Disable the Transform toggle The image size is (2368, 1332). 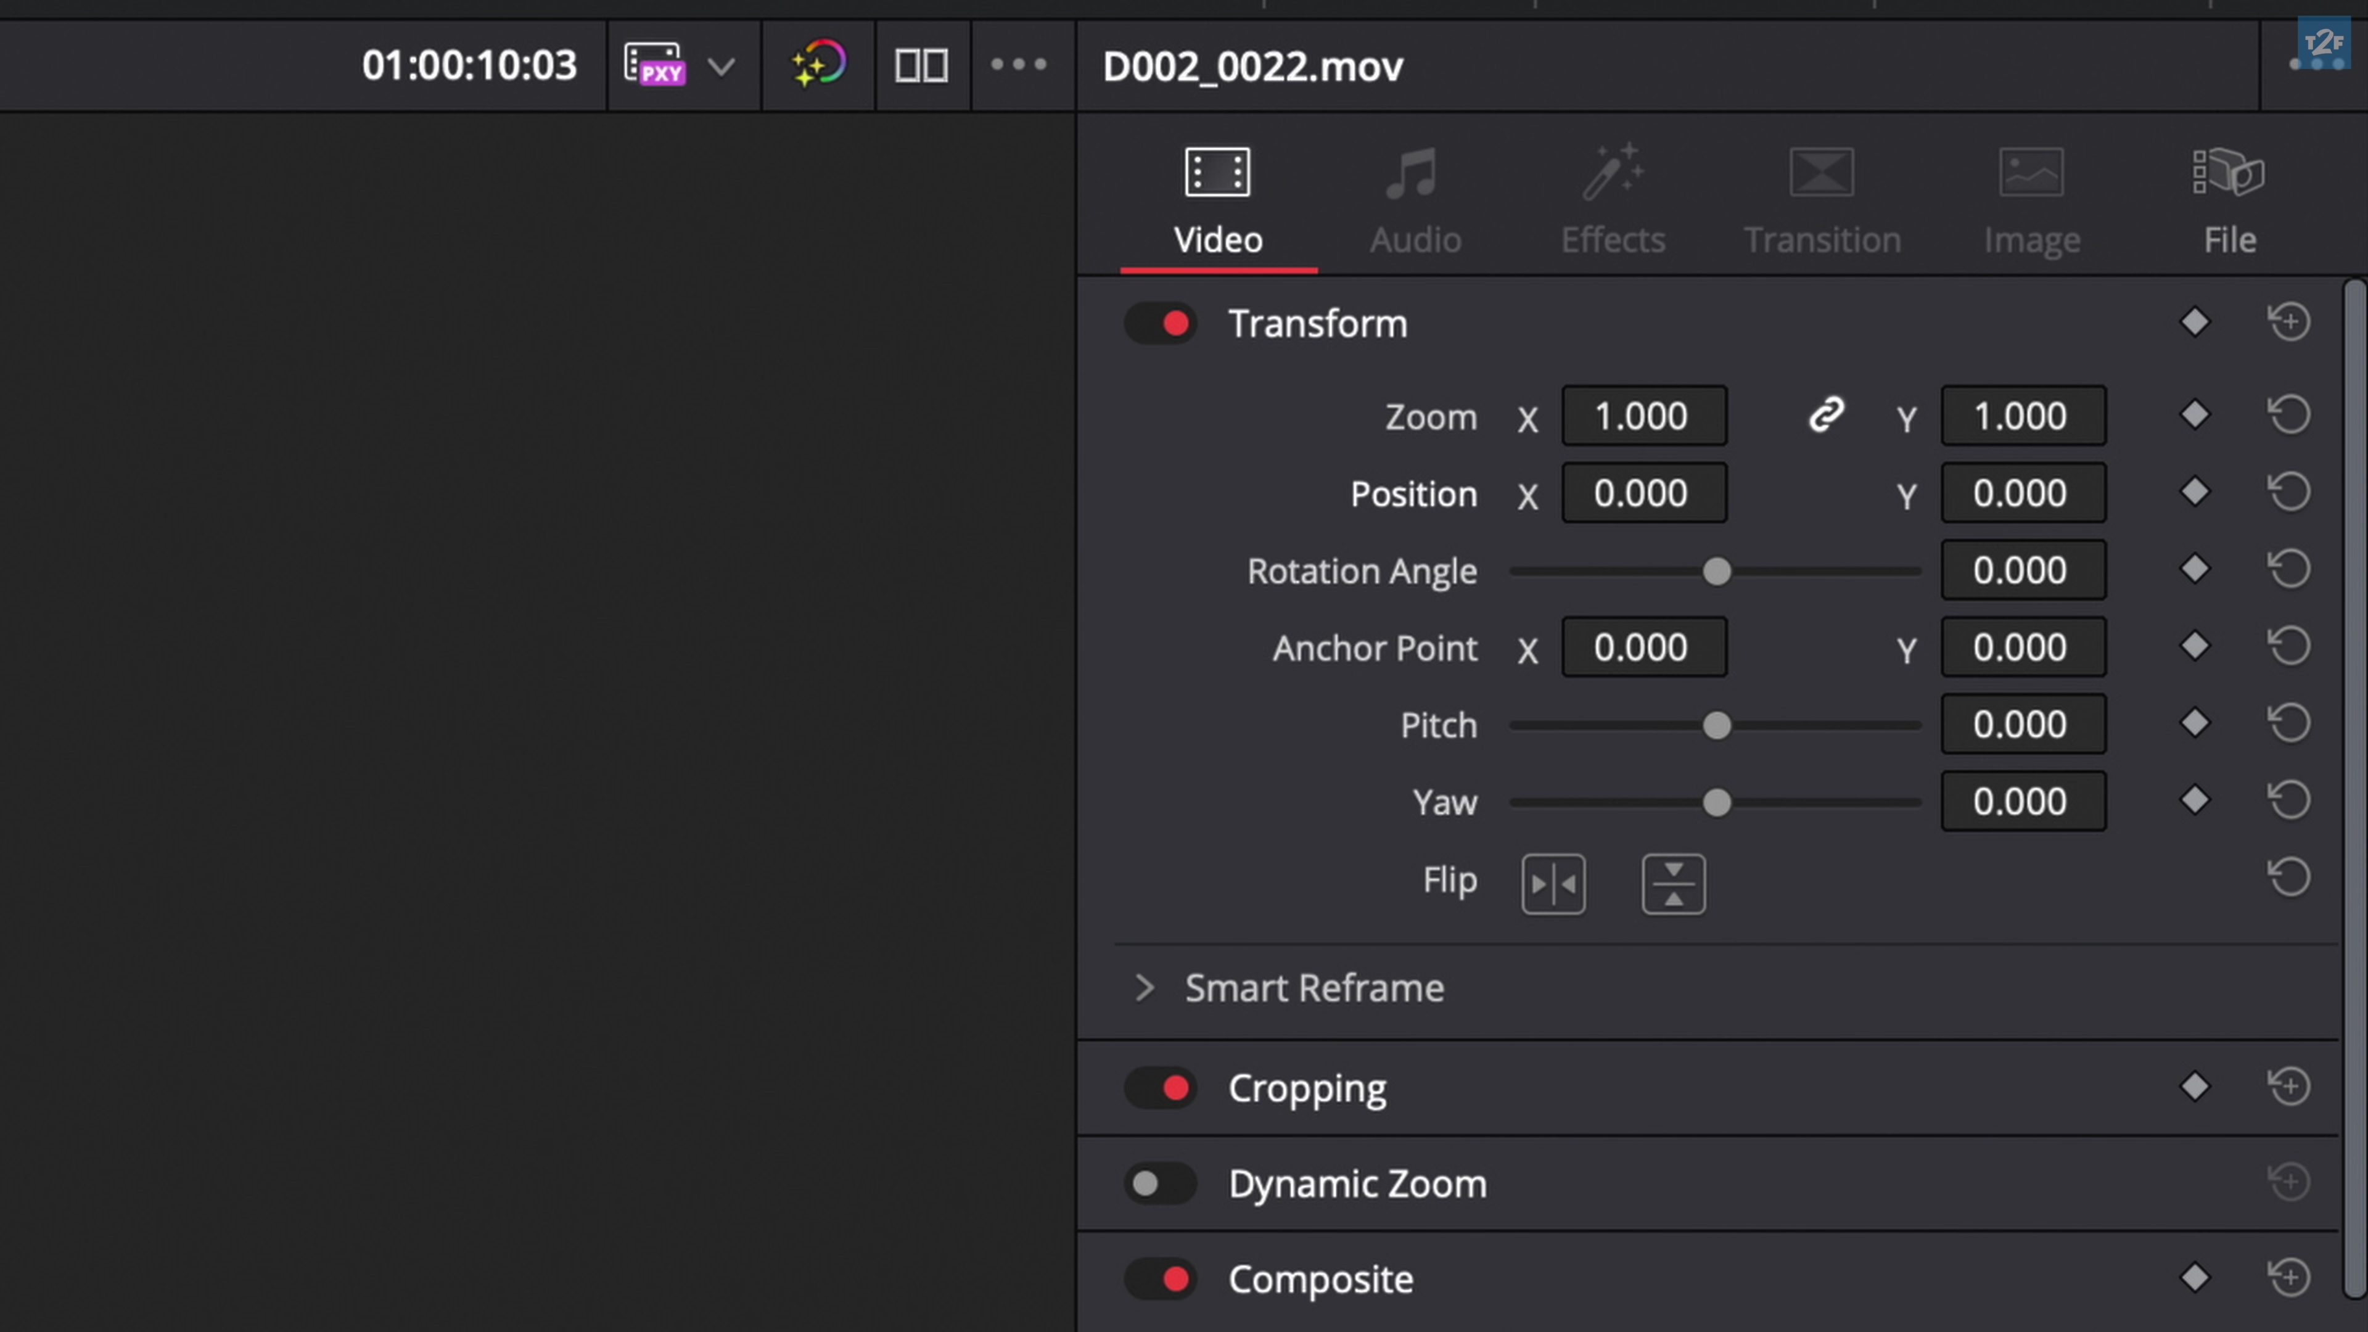point(1160,324)
